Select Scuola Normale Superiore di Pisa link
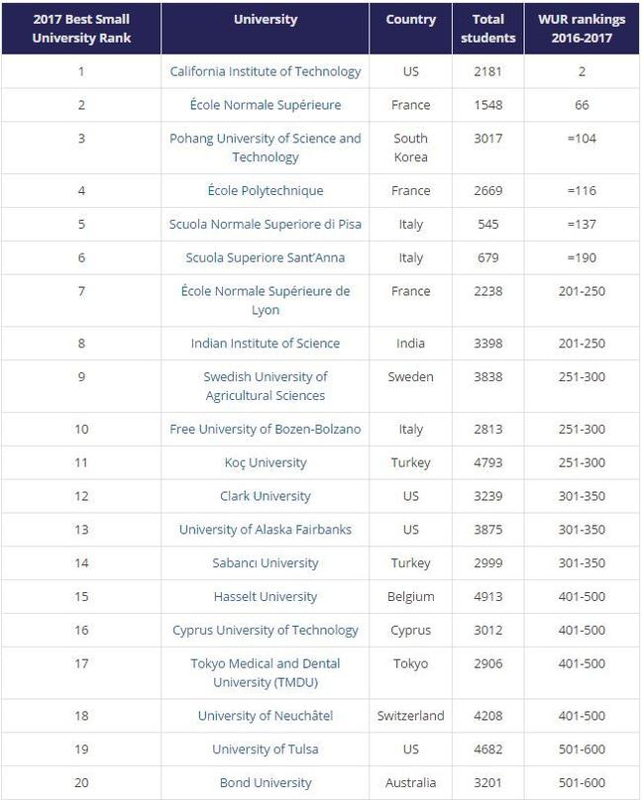644x800 pixels. [x=266, y=224]
